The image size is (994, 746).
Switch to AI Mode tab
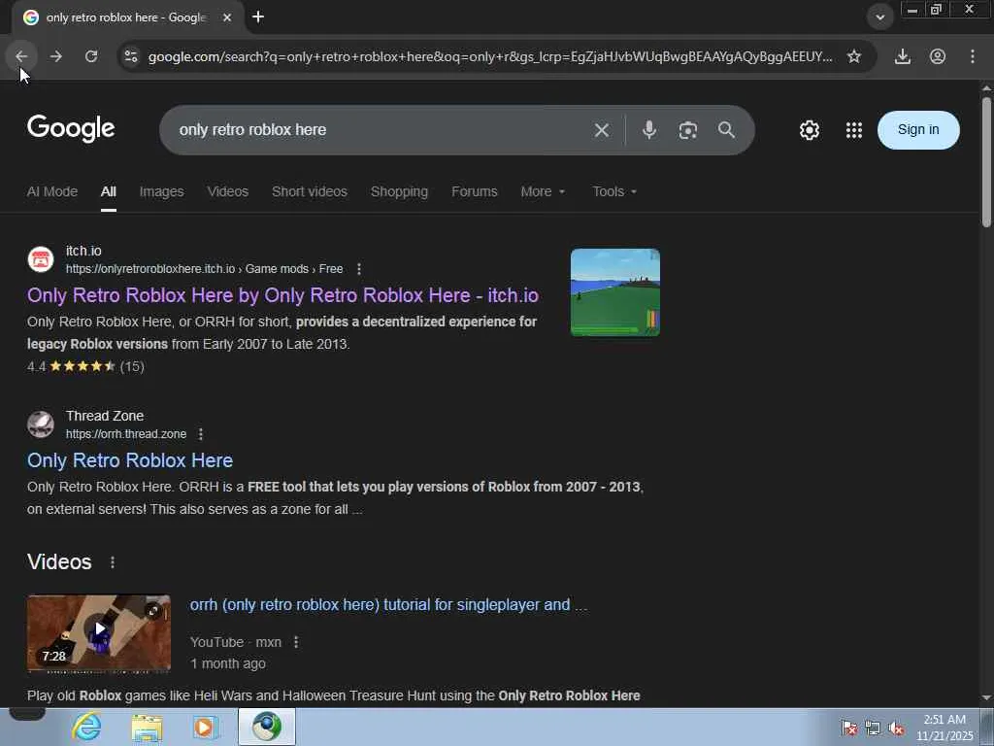[x=52, y=191]
